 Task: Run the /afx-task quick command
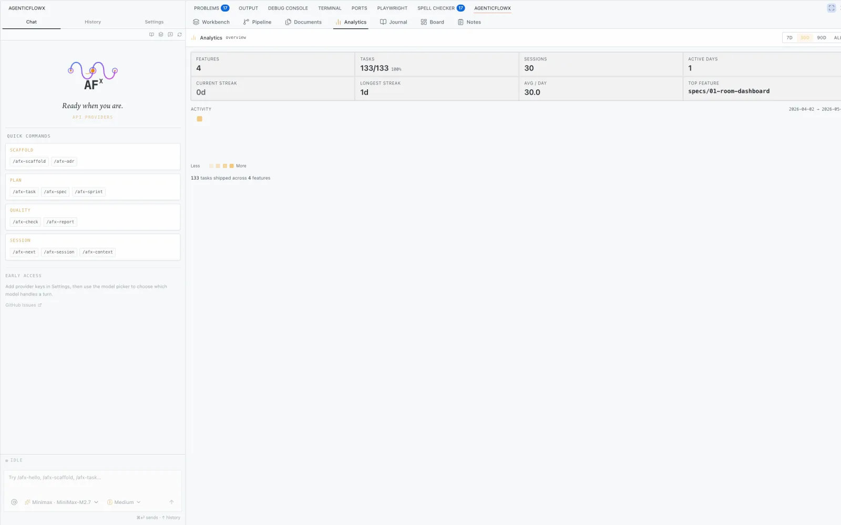tap(24, 192)
